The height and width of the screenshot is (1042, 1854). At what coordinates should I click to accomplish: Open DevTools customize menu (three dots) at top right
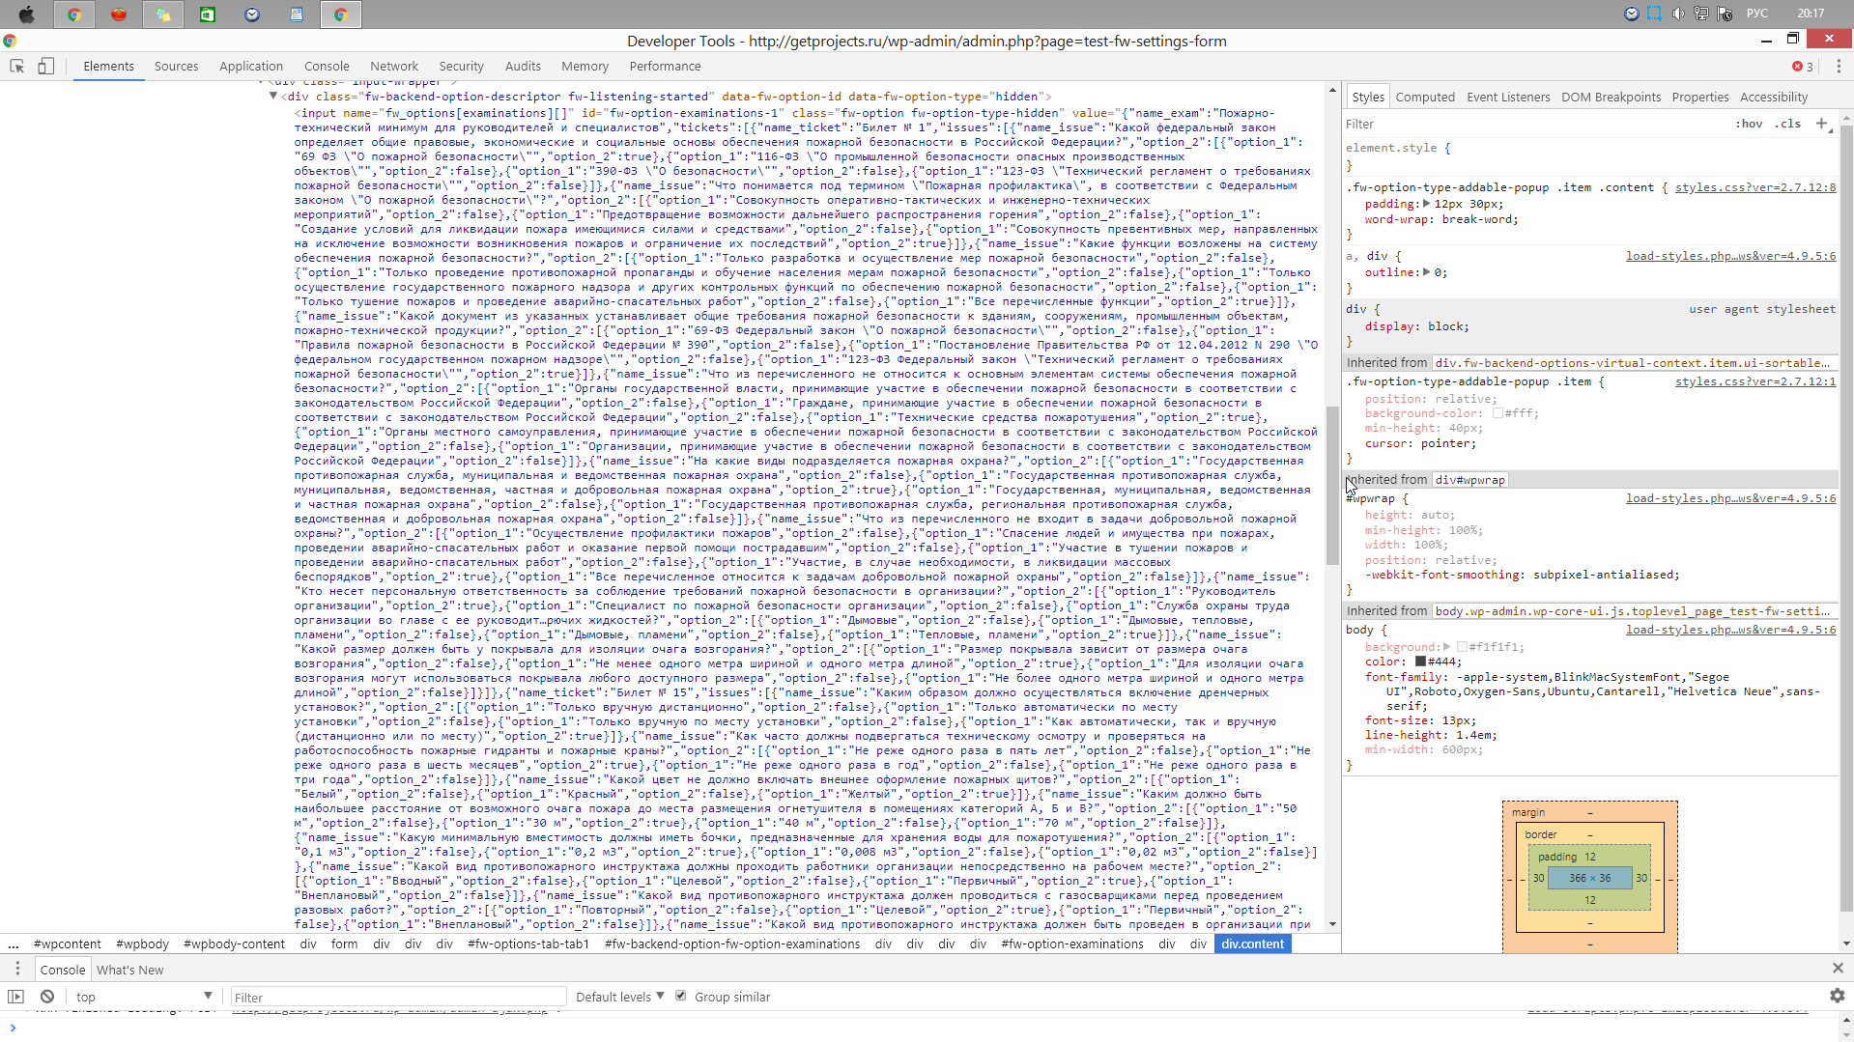(1839, 67)
